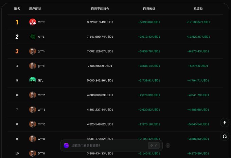Viewport: 231px width, 158px height.
Task: Click yesterday's profit +2,678.39 USD1
Action: click(149, 95)
